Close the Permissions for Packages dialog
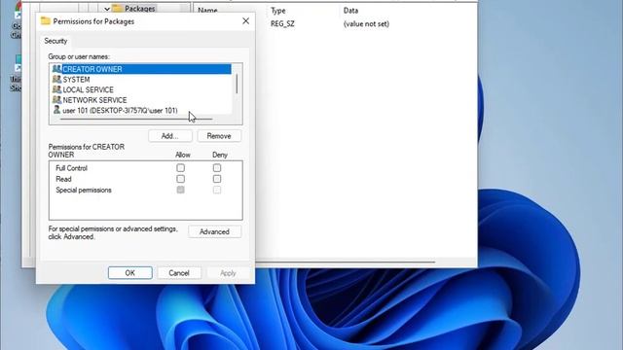 [246, 21]
